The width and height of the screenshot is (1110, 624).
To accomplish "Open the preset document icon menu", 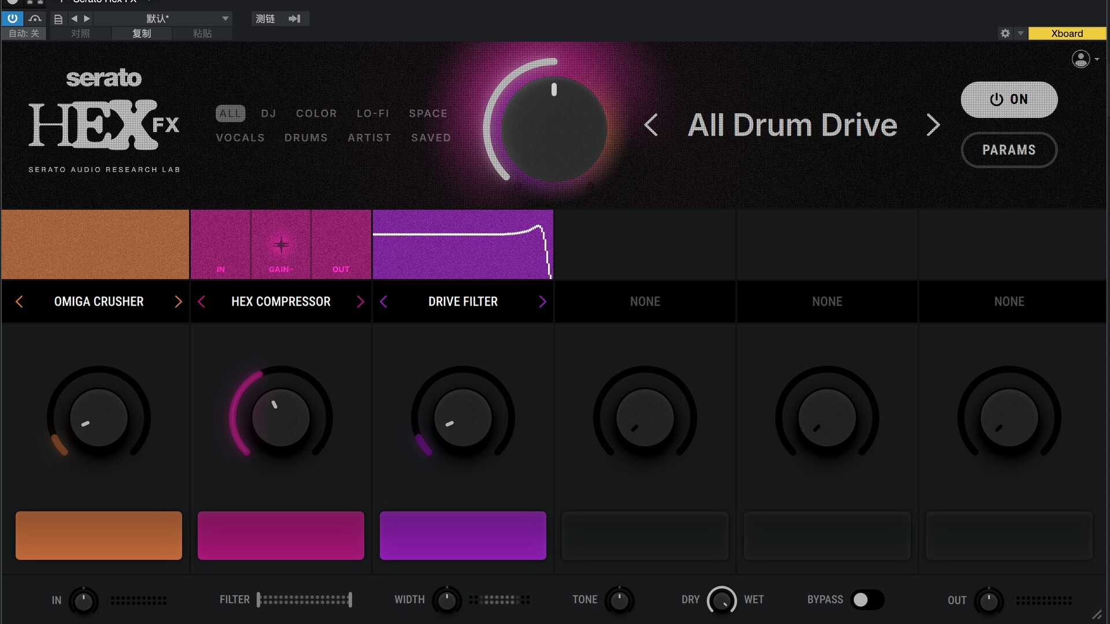I will pos(58,19).
